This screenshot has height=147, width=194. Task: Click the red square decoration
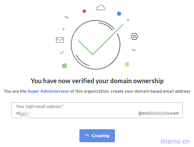(x=84, y=11)
